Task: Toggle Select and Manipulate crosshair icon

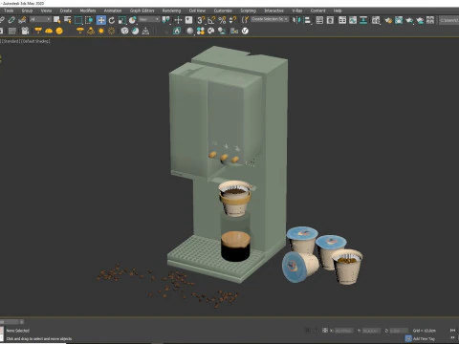Action: [178, 20]
